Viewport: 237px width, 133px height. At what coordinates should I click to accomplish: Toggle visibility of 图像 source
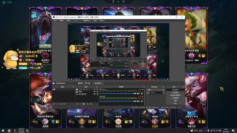[95, 92]
